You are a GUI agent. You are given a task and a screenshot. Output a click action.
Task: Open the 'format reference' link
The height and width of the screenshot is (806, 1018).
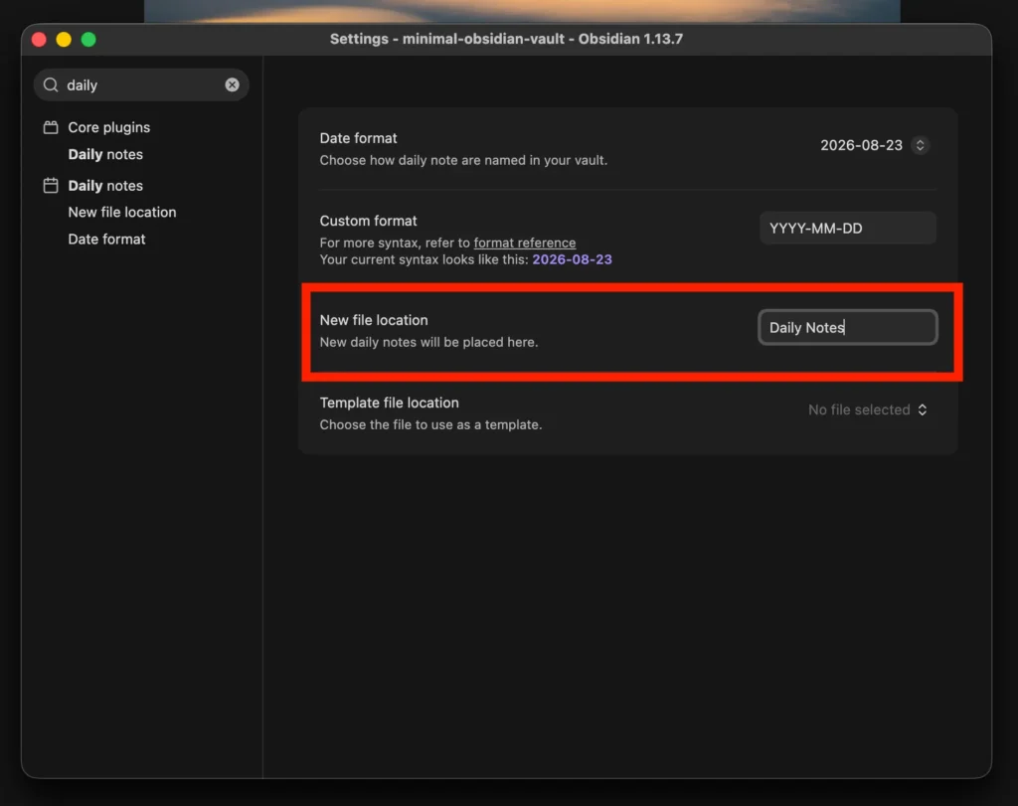525,242
